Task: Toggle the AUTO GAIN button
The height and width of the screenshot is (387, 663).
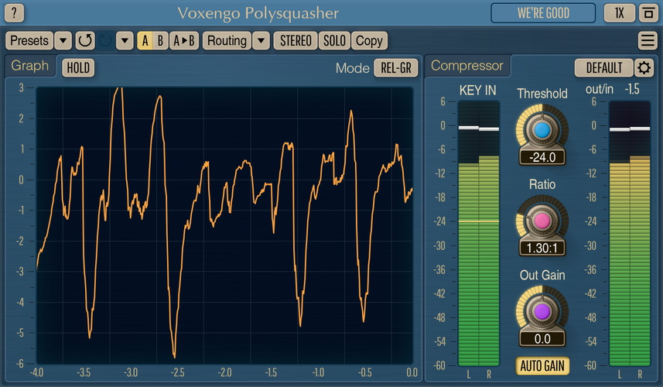Action: pyautogui.click(x=542, y=366)
